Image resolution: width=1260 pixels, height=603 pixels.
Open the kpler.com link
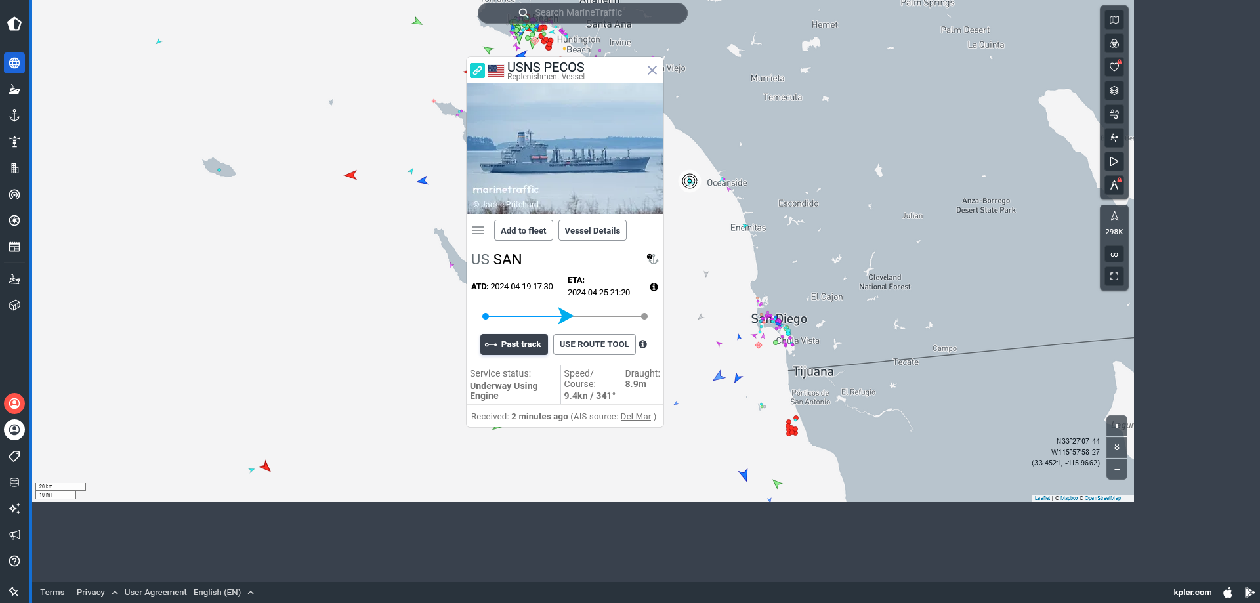pyautogui.click(x=1192, y=593)
